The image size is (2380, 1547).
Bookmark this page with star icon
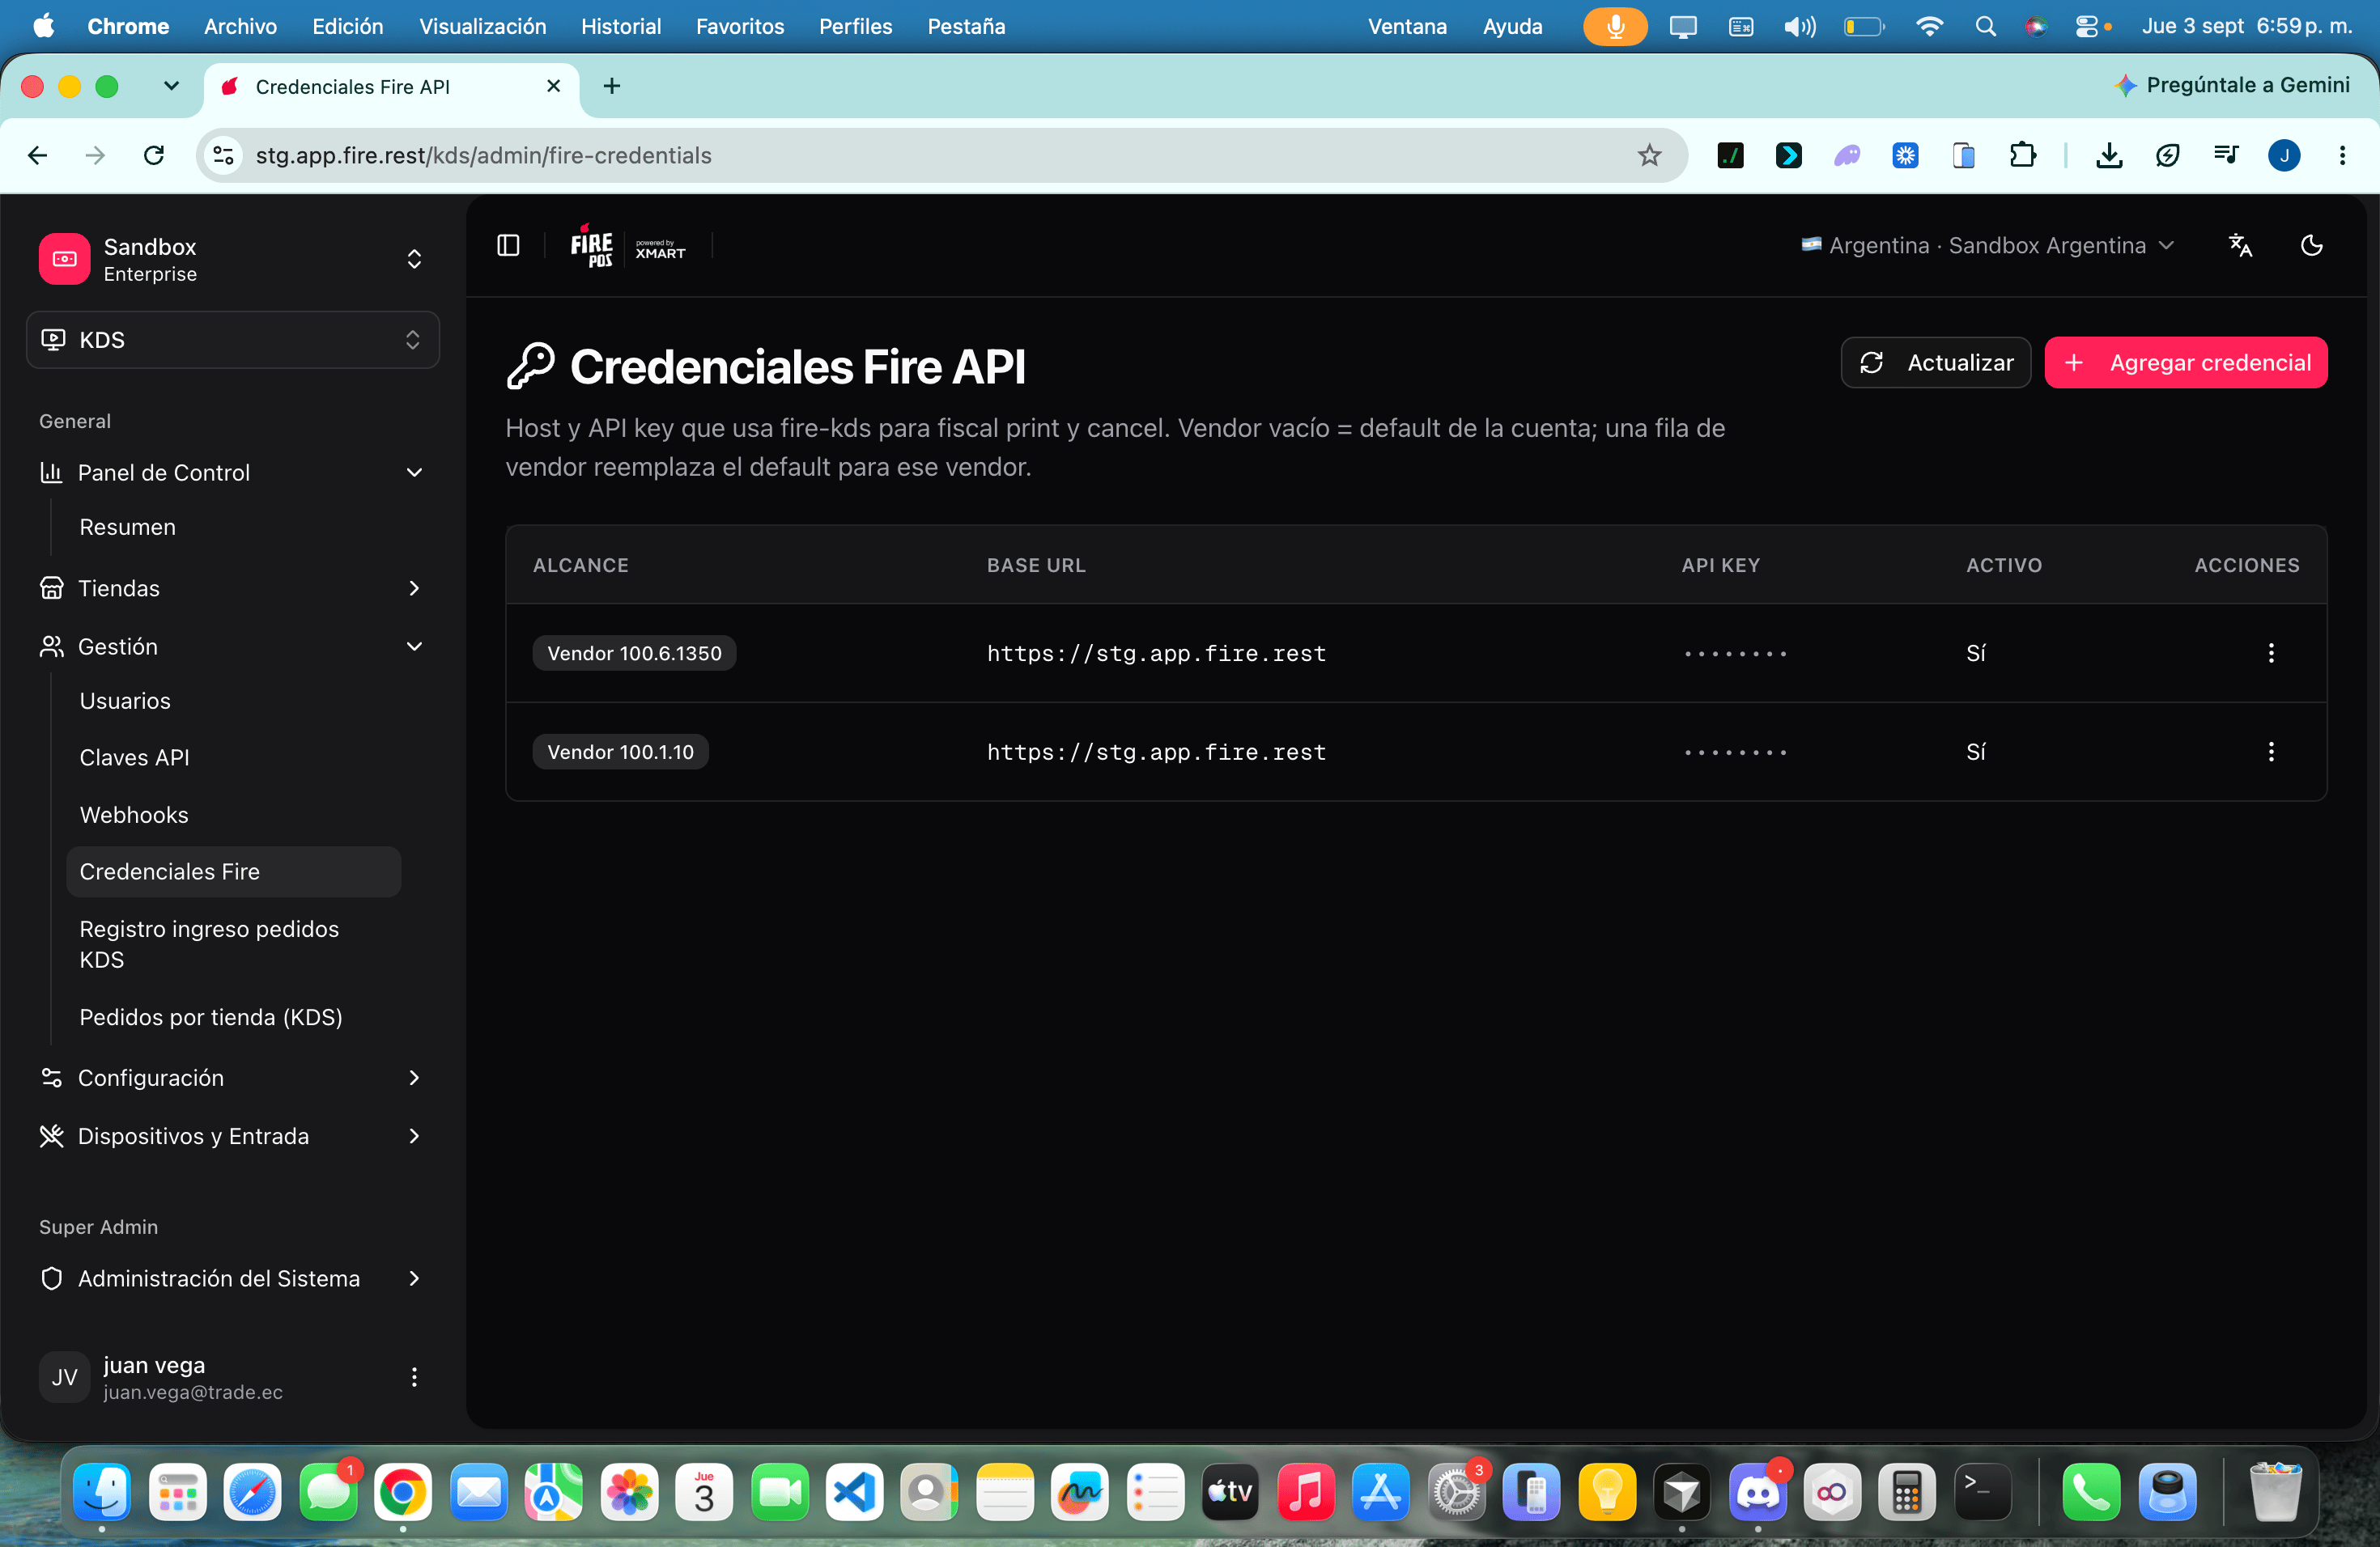[x=1649, y=155]
